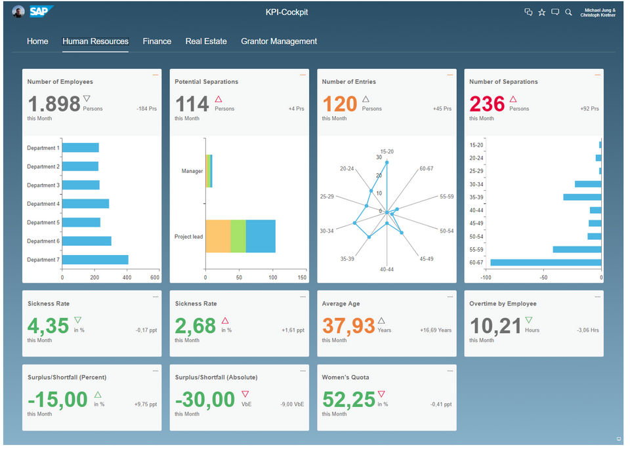Mark page with the favorites star icon
This screenshot has width=630, height=449.
(541, 12)
